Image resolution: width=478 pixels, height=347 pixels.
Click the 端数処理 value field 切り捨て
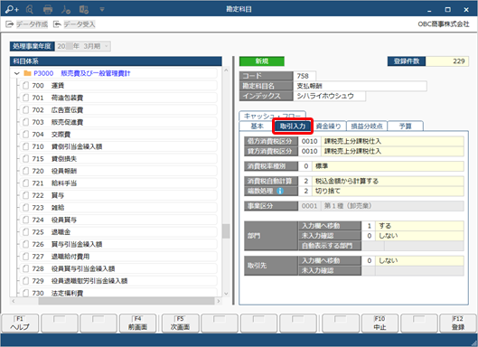coord(389,192)
